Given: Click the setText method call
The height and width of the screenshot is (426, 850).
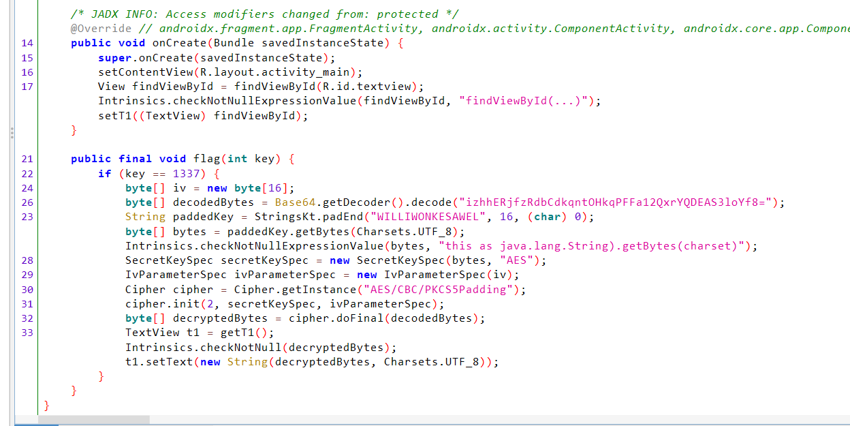Looking at the screenshot, I should [x=169, y=362].
